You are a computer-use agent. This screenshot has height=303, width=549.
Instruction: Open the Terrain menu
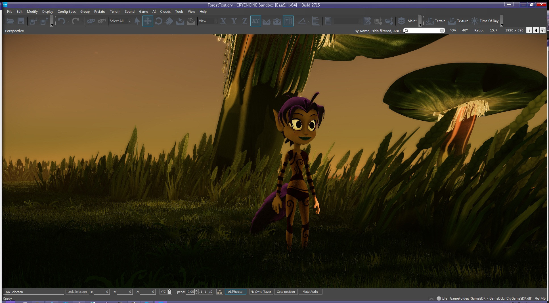[x=115, y=12]
